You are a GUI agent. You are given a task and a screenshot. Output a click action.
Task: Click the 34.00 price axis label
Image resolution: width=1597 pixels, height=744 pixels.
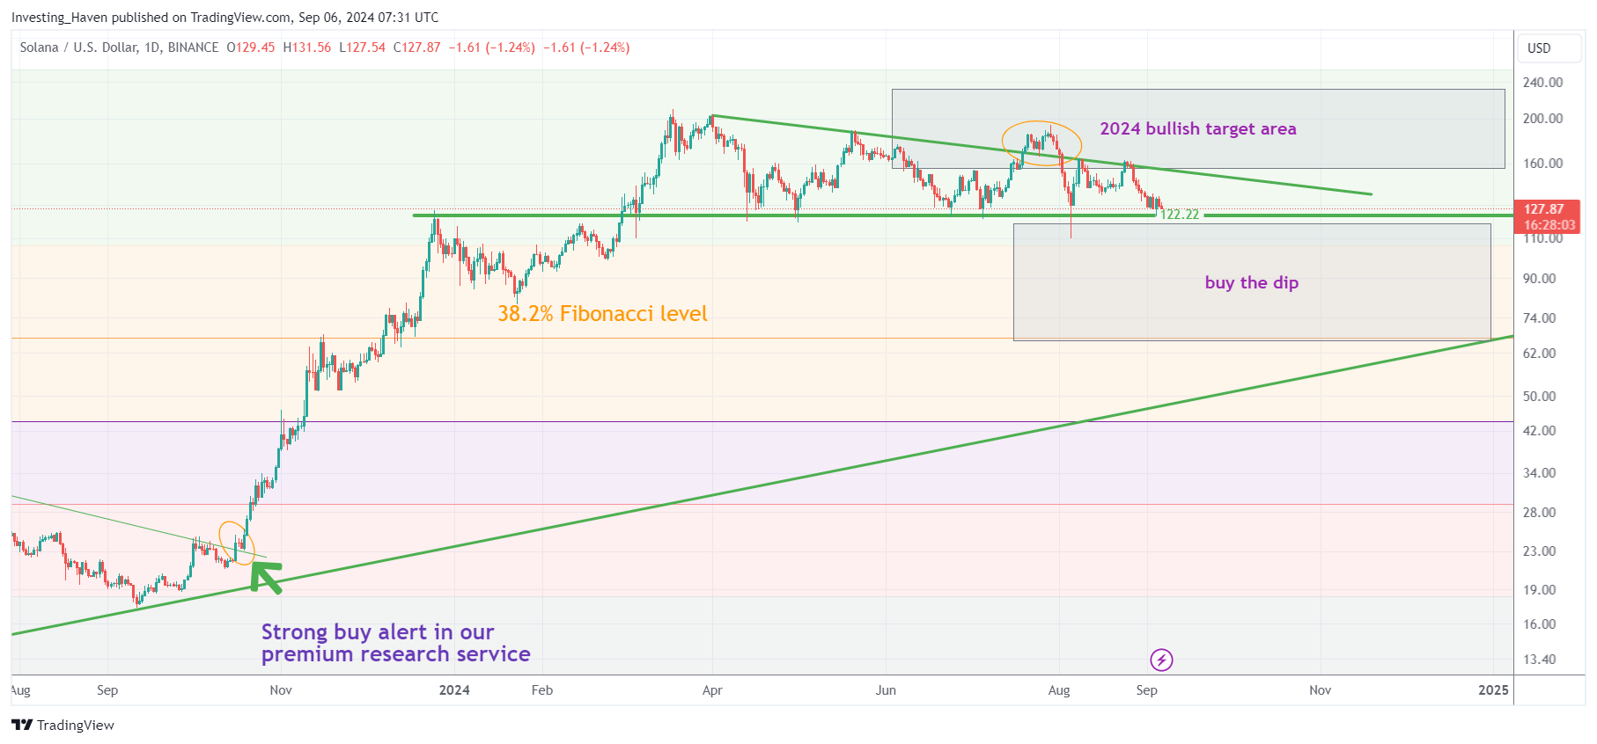[x=1540, y=473]
